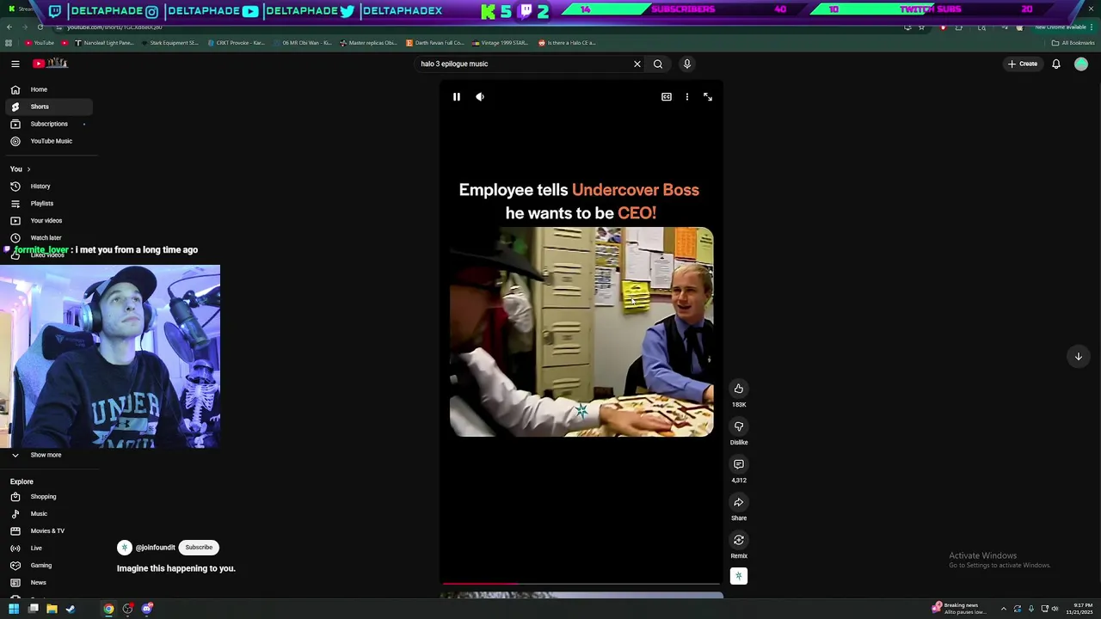Toggle the YouTube hamburger guide menu
Screen dimensions: 1101x619
point(15,64)
